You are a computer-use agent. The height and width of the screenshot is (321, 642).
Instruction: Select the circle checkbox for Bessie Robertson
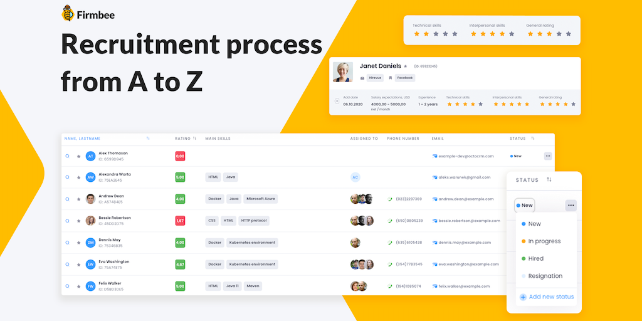click(67, 220)
